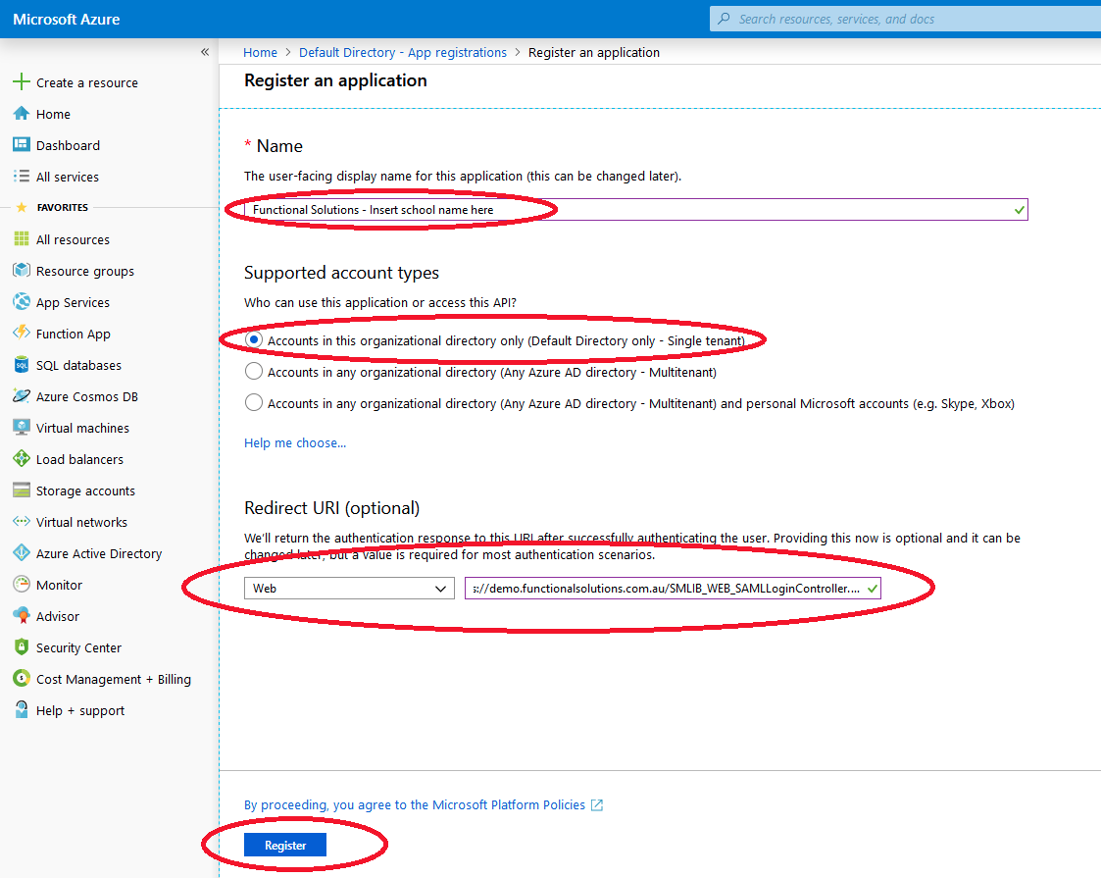Focus the application Name input field
1101x878 pixels.
[636, 209]
